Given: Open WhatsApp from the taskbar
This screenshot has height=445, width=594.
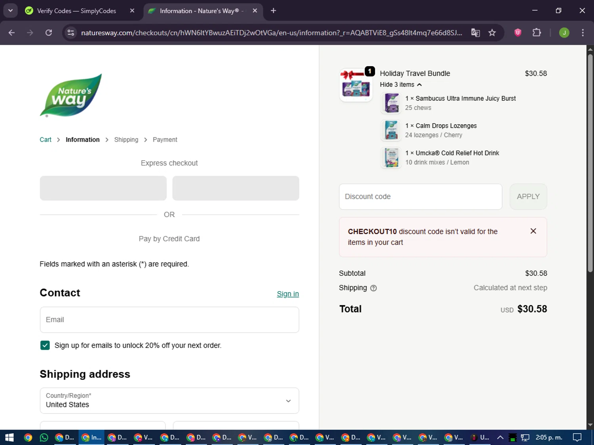Looking at the screenshot, I should (x=44, y=437).
